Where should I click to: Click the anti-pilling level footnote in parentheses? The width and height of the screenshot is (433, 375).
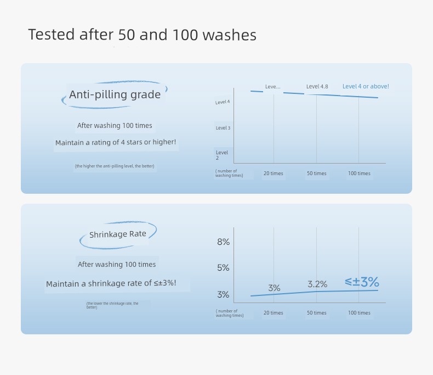pos(115,166)
